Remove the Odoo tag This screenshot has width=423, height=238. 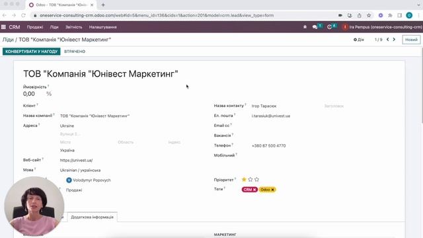(273, 190)
